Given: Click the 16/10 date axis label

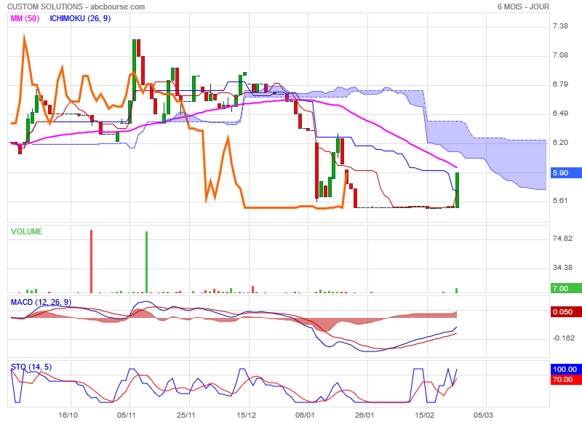Looking at the screenshot, I should coord(68,415).
